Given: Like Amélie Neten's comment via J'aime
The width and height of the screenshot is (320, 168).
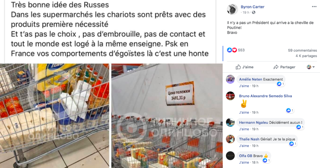Looking at the screenshot, I should 244,86.
